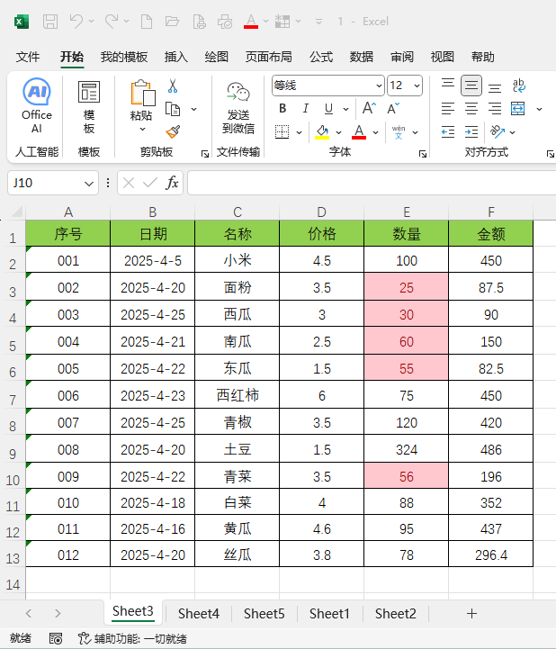
Task: Open ribbon font color dropdown arrow
Action: click(376, 132)
